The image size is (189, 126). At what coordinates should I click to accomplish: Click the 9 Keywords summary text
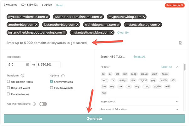point(10,5)
